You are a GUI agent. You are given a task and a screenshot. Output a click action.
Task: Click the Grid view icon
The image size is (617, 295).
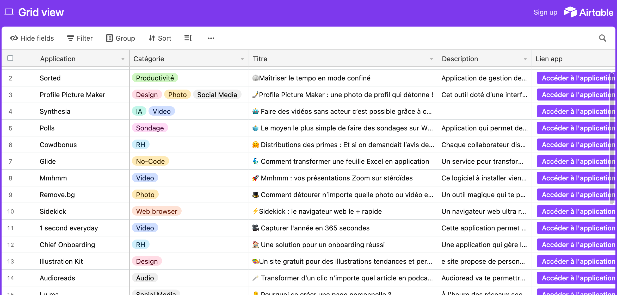tap(9, 12)
